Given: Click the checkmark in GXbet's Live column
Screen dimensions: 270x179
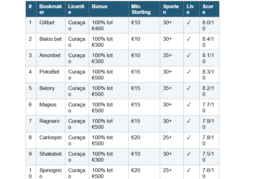Looking at the screenshot, I should [189, 22].
